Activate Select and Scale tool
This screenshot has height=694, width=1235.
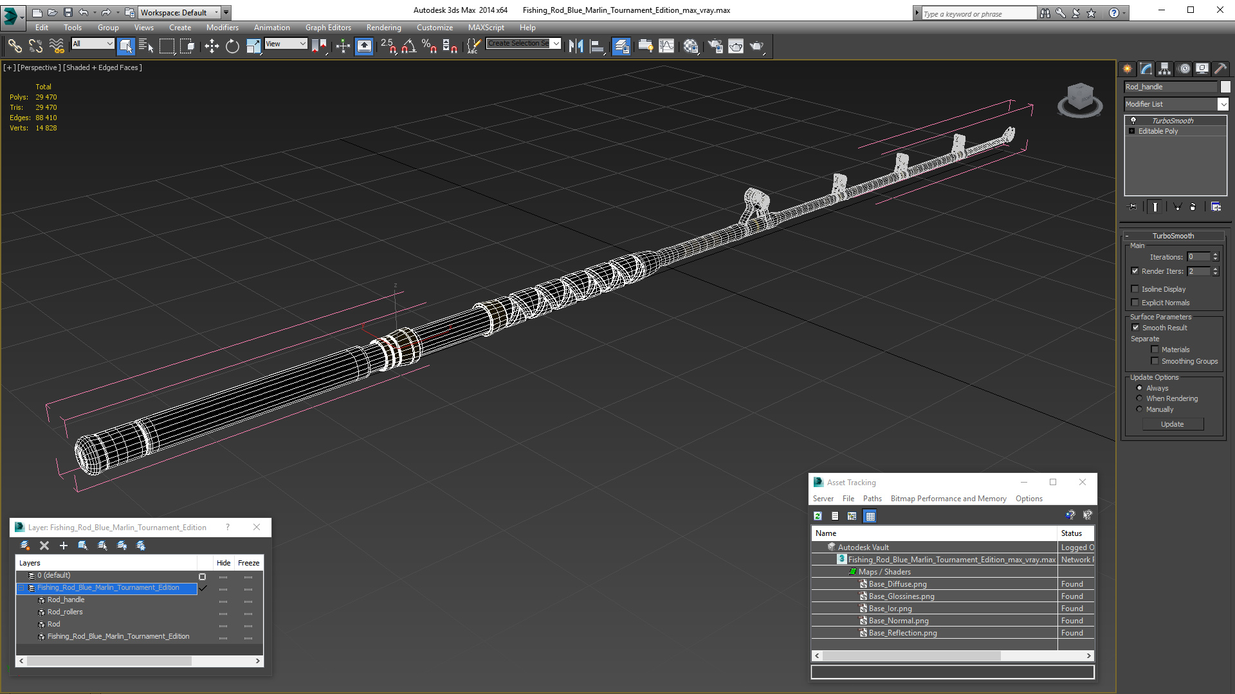pyautogui.click(x=253, y=46)
